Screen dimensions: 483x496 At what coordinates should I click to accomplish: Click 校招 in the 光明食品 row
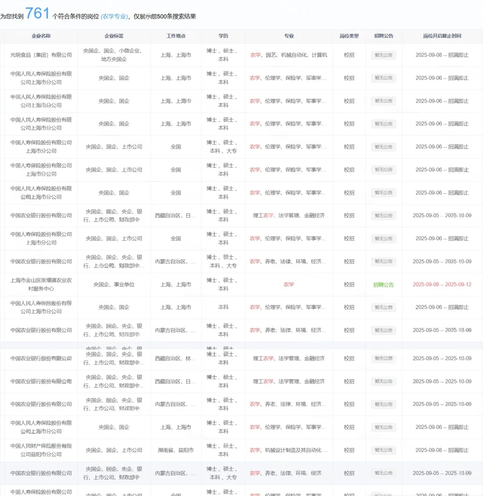pos(349,55)
